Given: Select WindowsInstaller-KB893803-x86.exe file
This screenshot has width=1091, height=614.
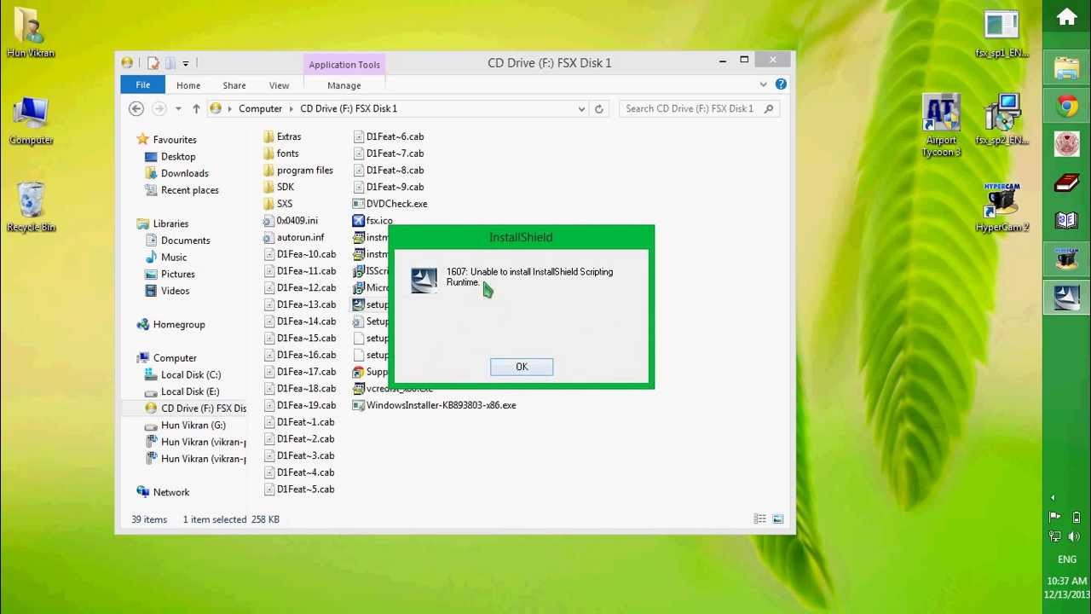Looking at the screenshot, I should (x=441, y=405).
